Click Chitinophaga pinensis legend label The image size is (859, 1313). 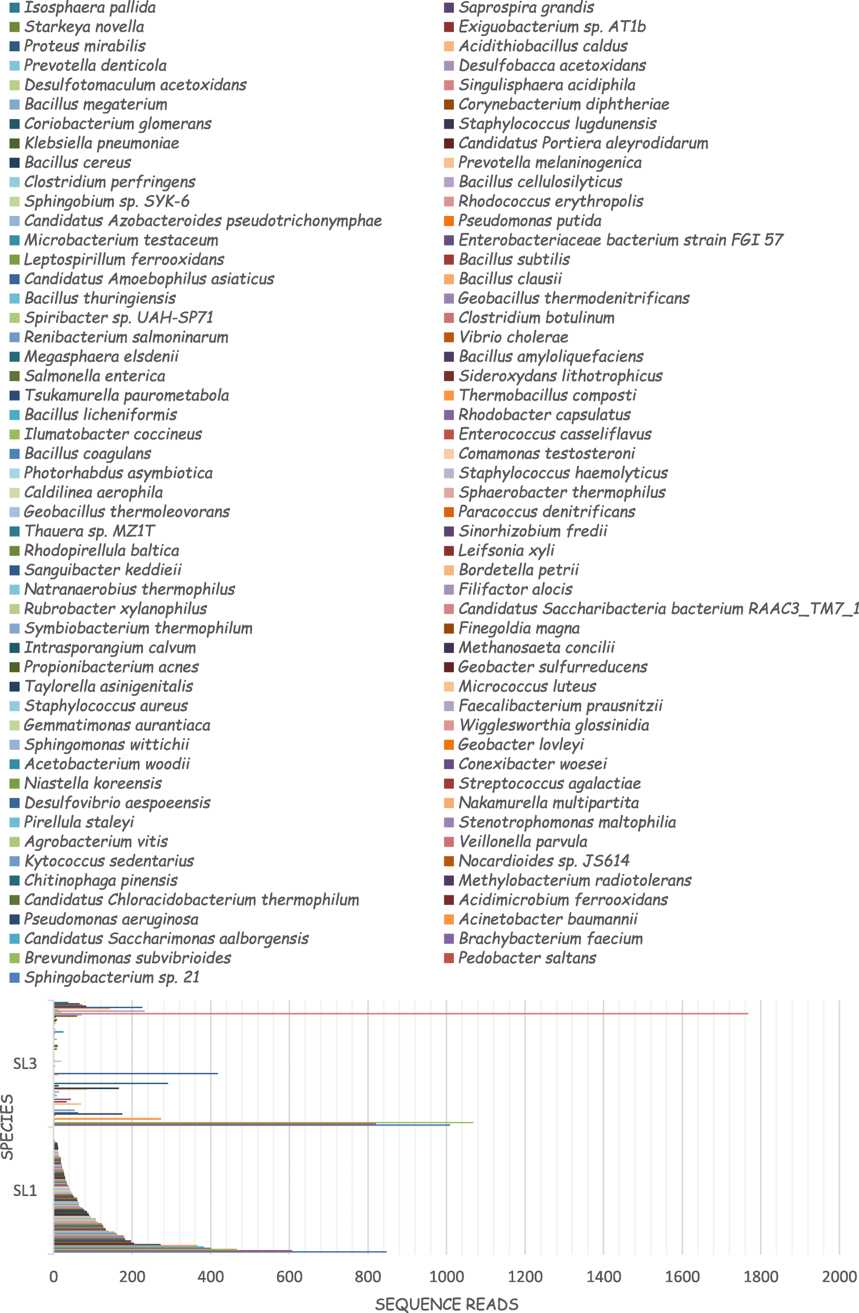point(101,881)
